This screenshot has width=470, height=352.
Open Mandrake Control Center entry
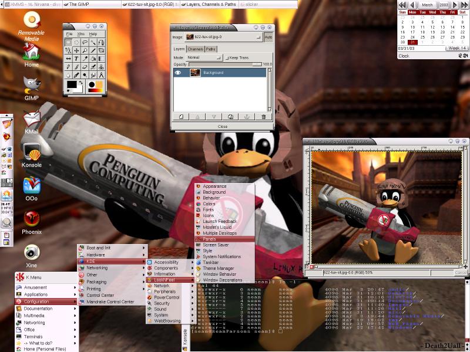click(x=112, y=302)
